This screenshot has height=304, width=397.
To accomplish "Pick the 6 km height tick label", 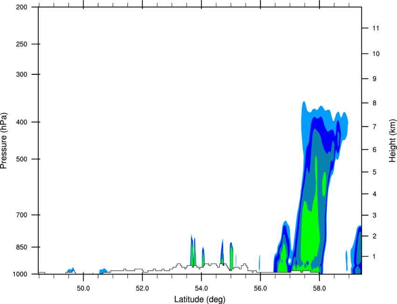I will (375, 150).
